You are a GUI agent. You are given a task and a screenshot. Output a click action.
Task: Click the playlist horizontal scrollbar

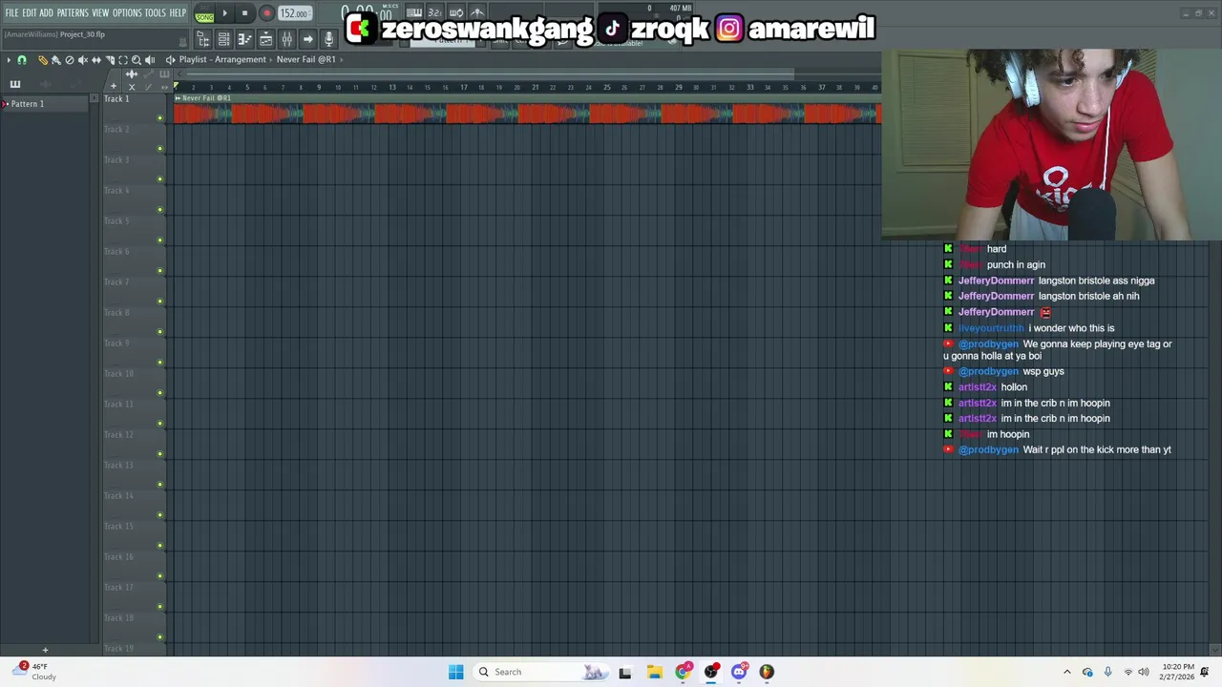click(x=487, y=73)
